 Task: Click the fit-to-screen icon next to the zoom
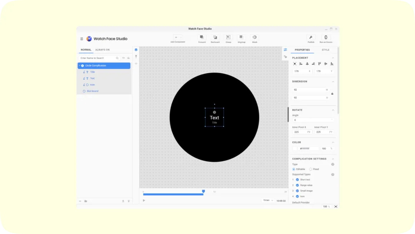(x=335, y=206)
